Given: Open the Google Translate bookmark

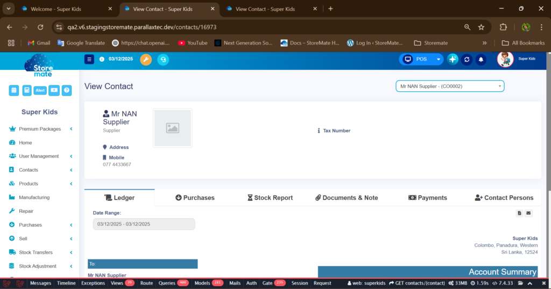Looking at the screenshot, I should 81,43.
